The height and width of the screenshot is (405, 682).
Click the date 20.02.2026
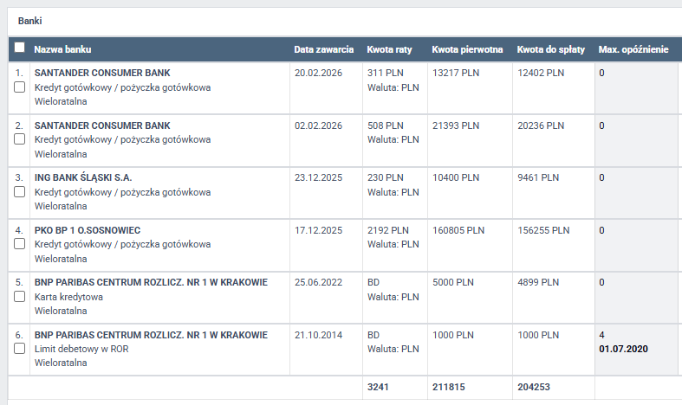coord(318,73)
